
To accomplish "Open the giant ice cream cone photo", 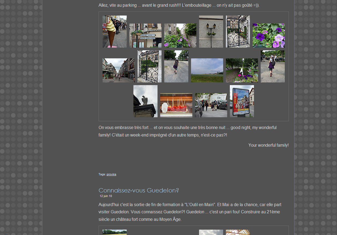I will pos(114,32).
